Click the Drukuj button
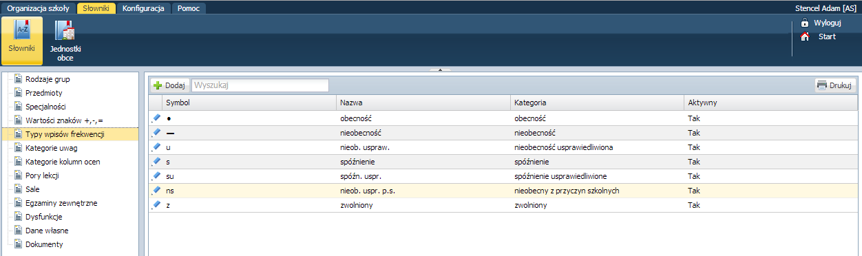This screenshot has height=256, width=862. [x=835, y=85]
